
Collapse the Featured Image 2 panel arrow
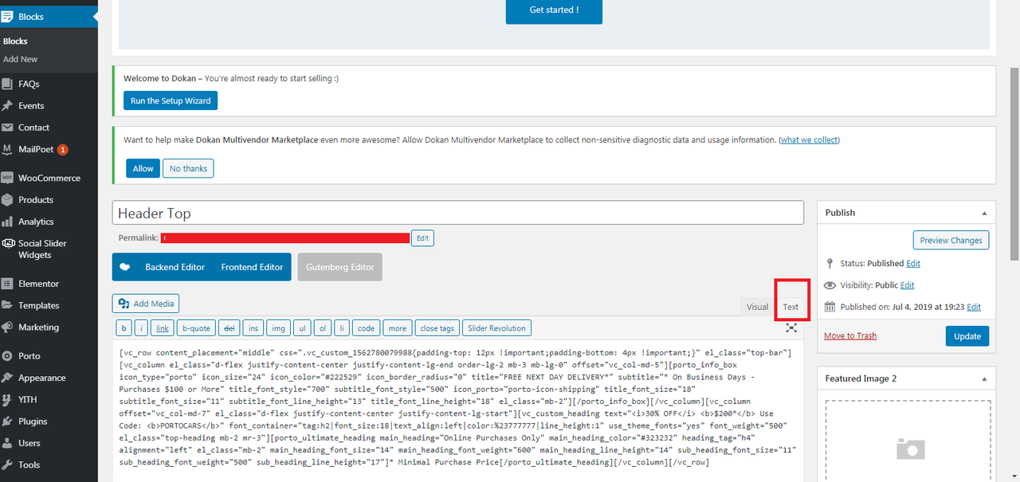984,378
